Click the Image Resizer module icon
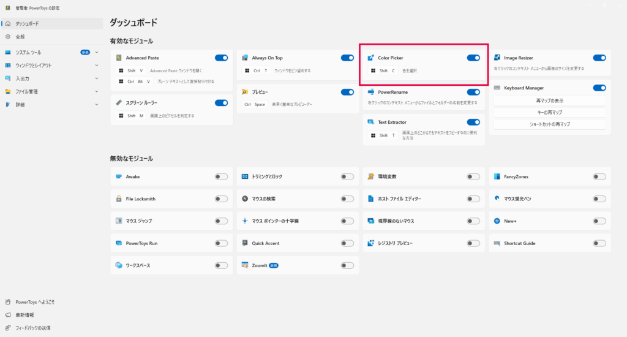Image resolution: width=627 pixels, height=337 pixels. 497,58
